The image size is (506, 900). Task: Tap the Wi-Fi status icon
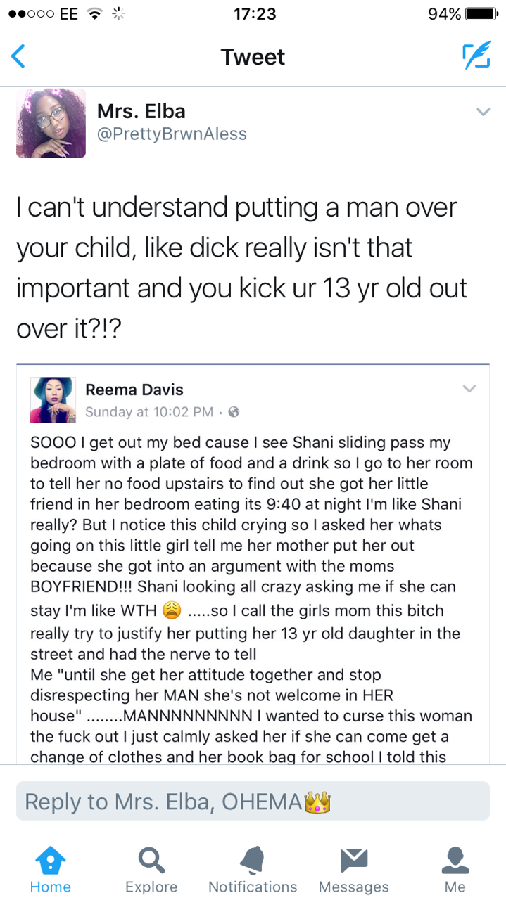tap(92, 14)
